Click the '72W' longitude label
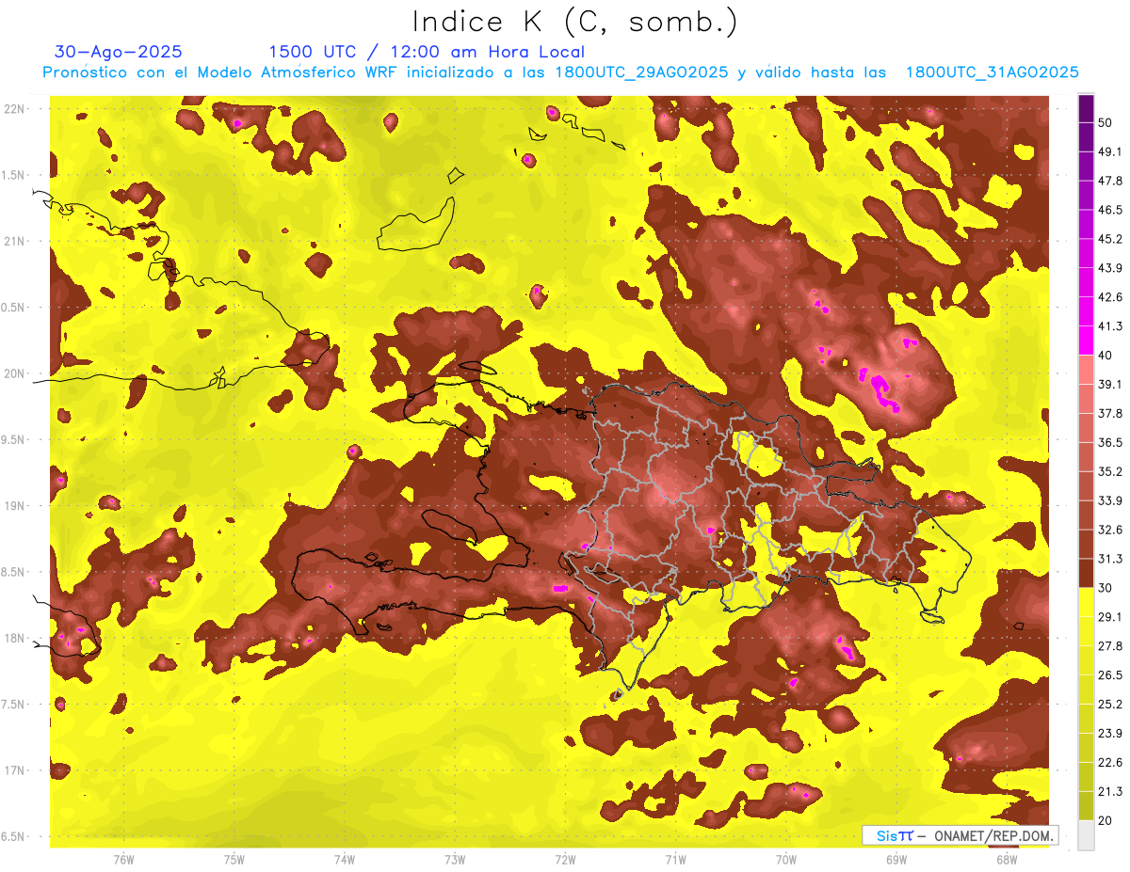This screenshot has width=1130, height=872. coord(565,861)
